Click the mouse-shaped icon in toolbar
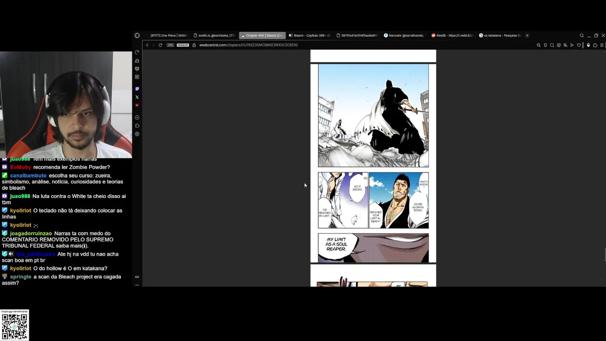 pos(588,45)
